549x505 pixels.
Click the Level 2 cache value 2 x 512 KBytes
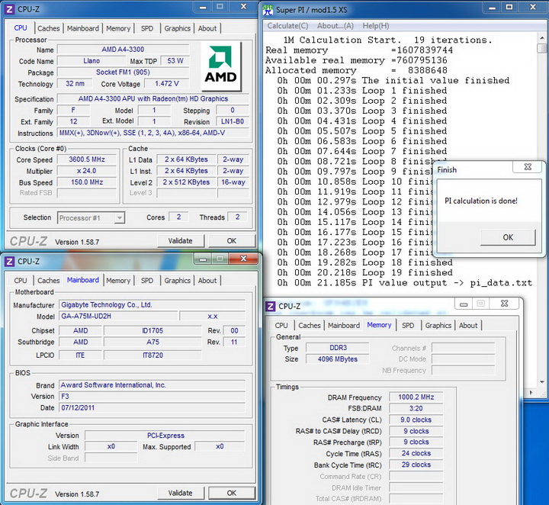pyautogui.click(x=186, y=182)
